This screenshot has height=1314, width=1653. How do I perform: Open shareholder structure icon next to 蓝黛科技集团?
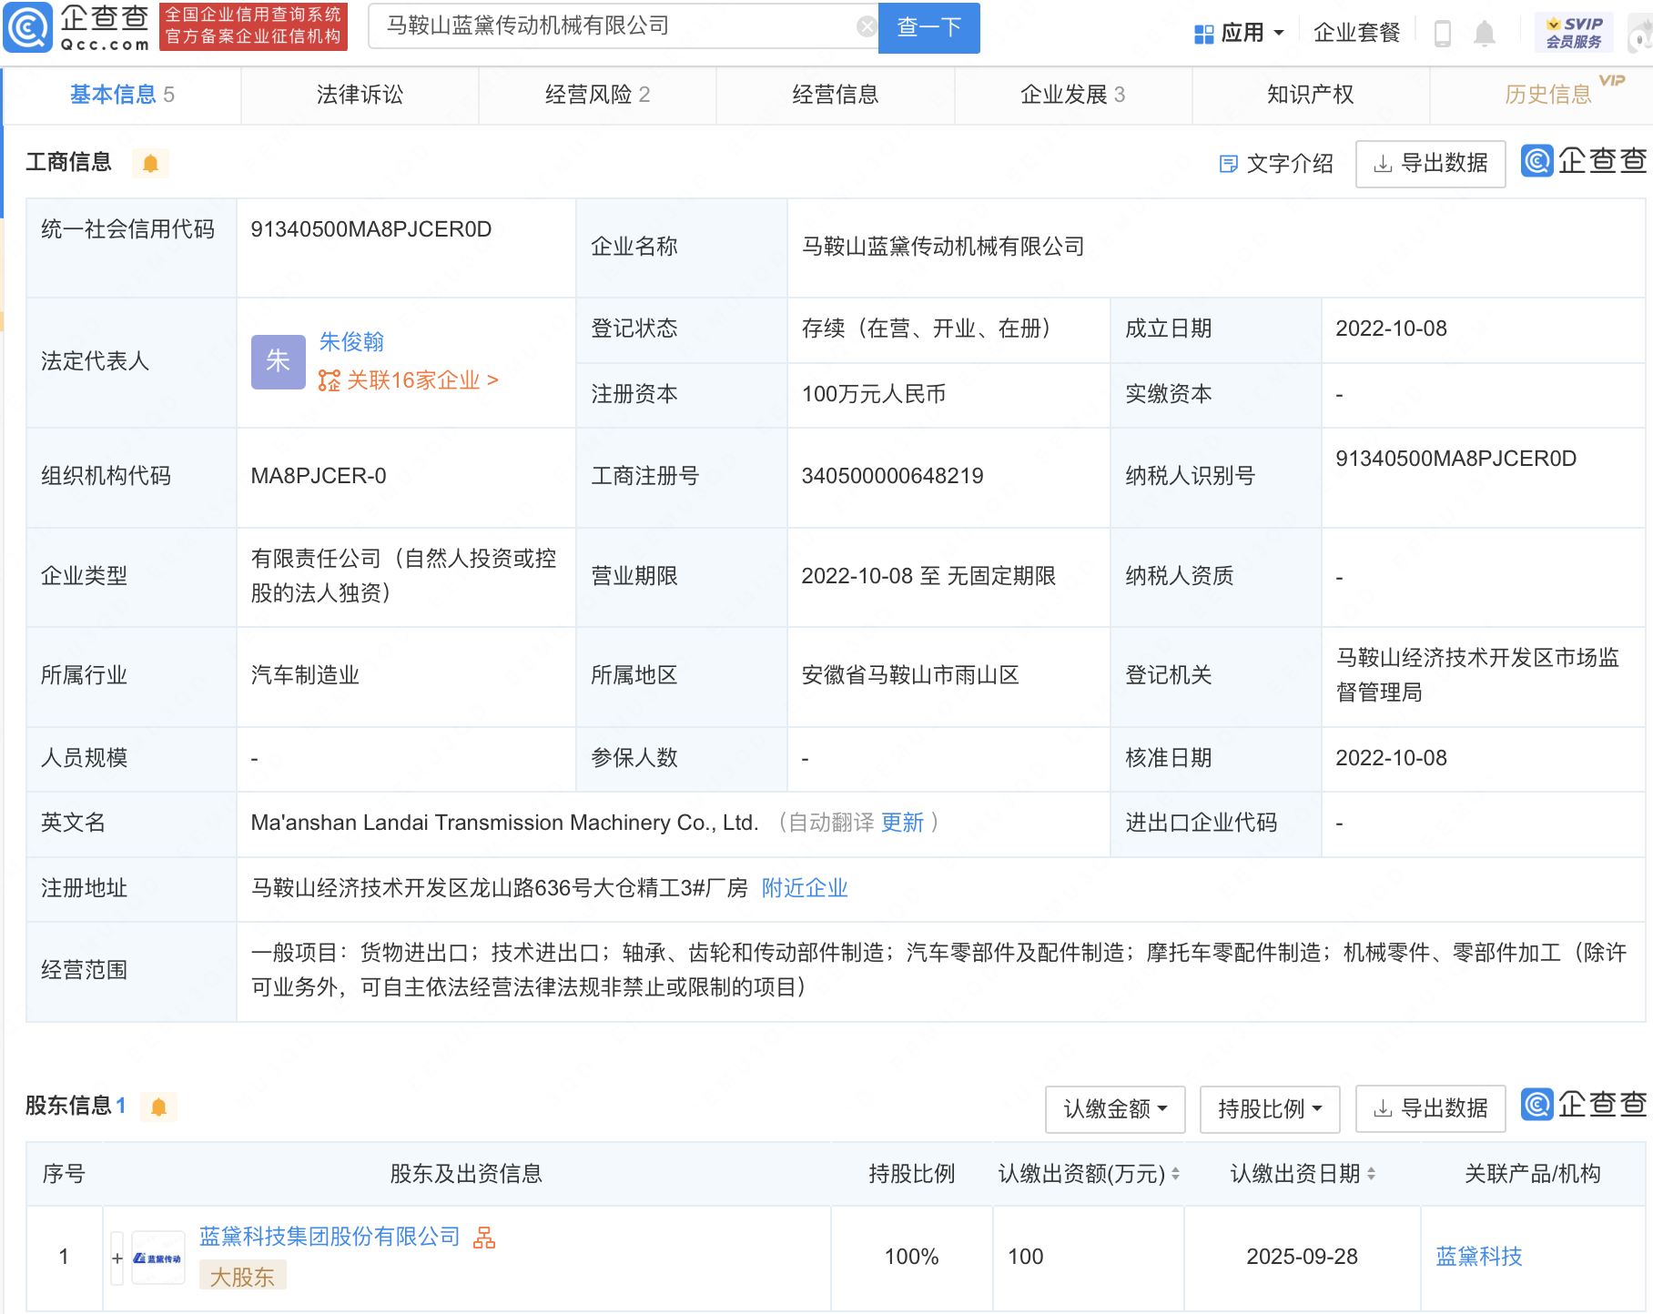[484, 1238]
